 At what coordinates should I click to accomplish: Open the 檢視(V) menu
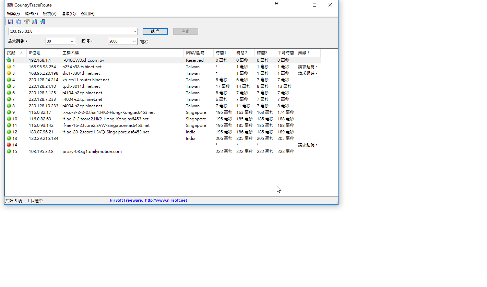click(50, 14)
